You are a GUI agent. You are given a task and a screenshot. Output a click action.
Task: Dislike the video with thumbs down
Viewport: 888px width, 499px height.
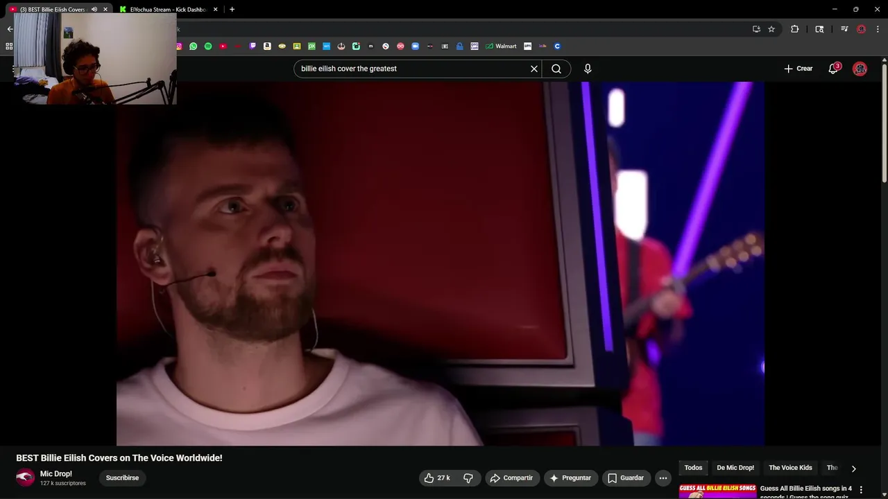[468, 478]
